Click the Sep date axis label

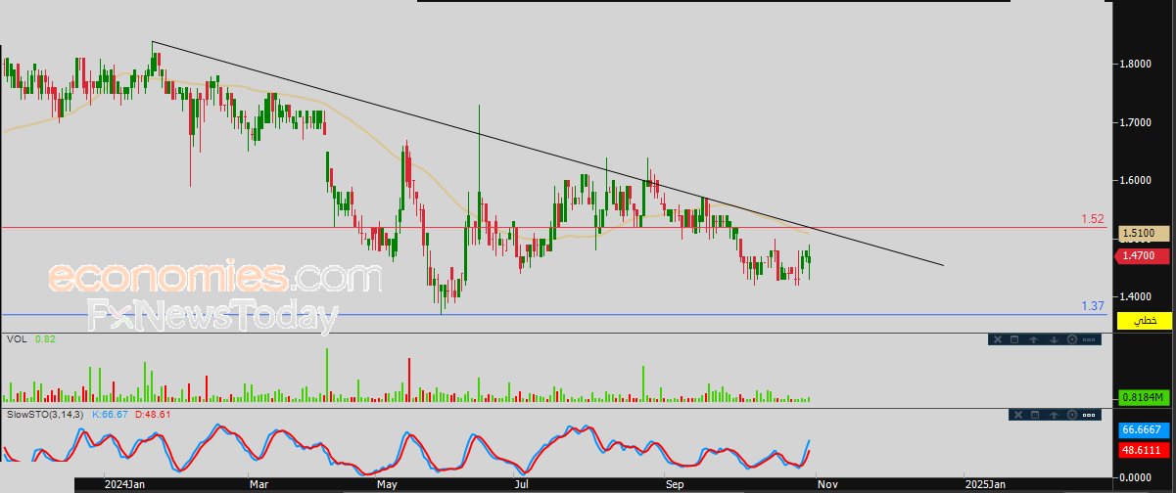coord(677,483)
